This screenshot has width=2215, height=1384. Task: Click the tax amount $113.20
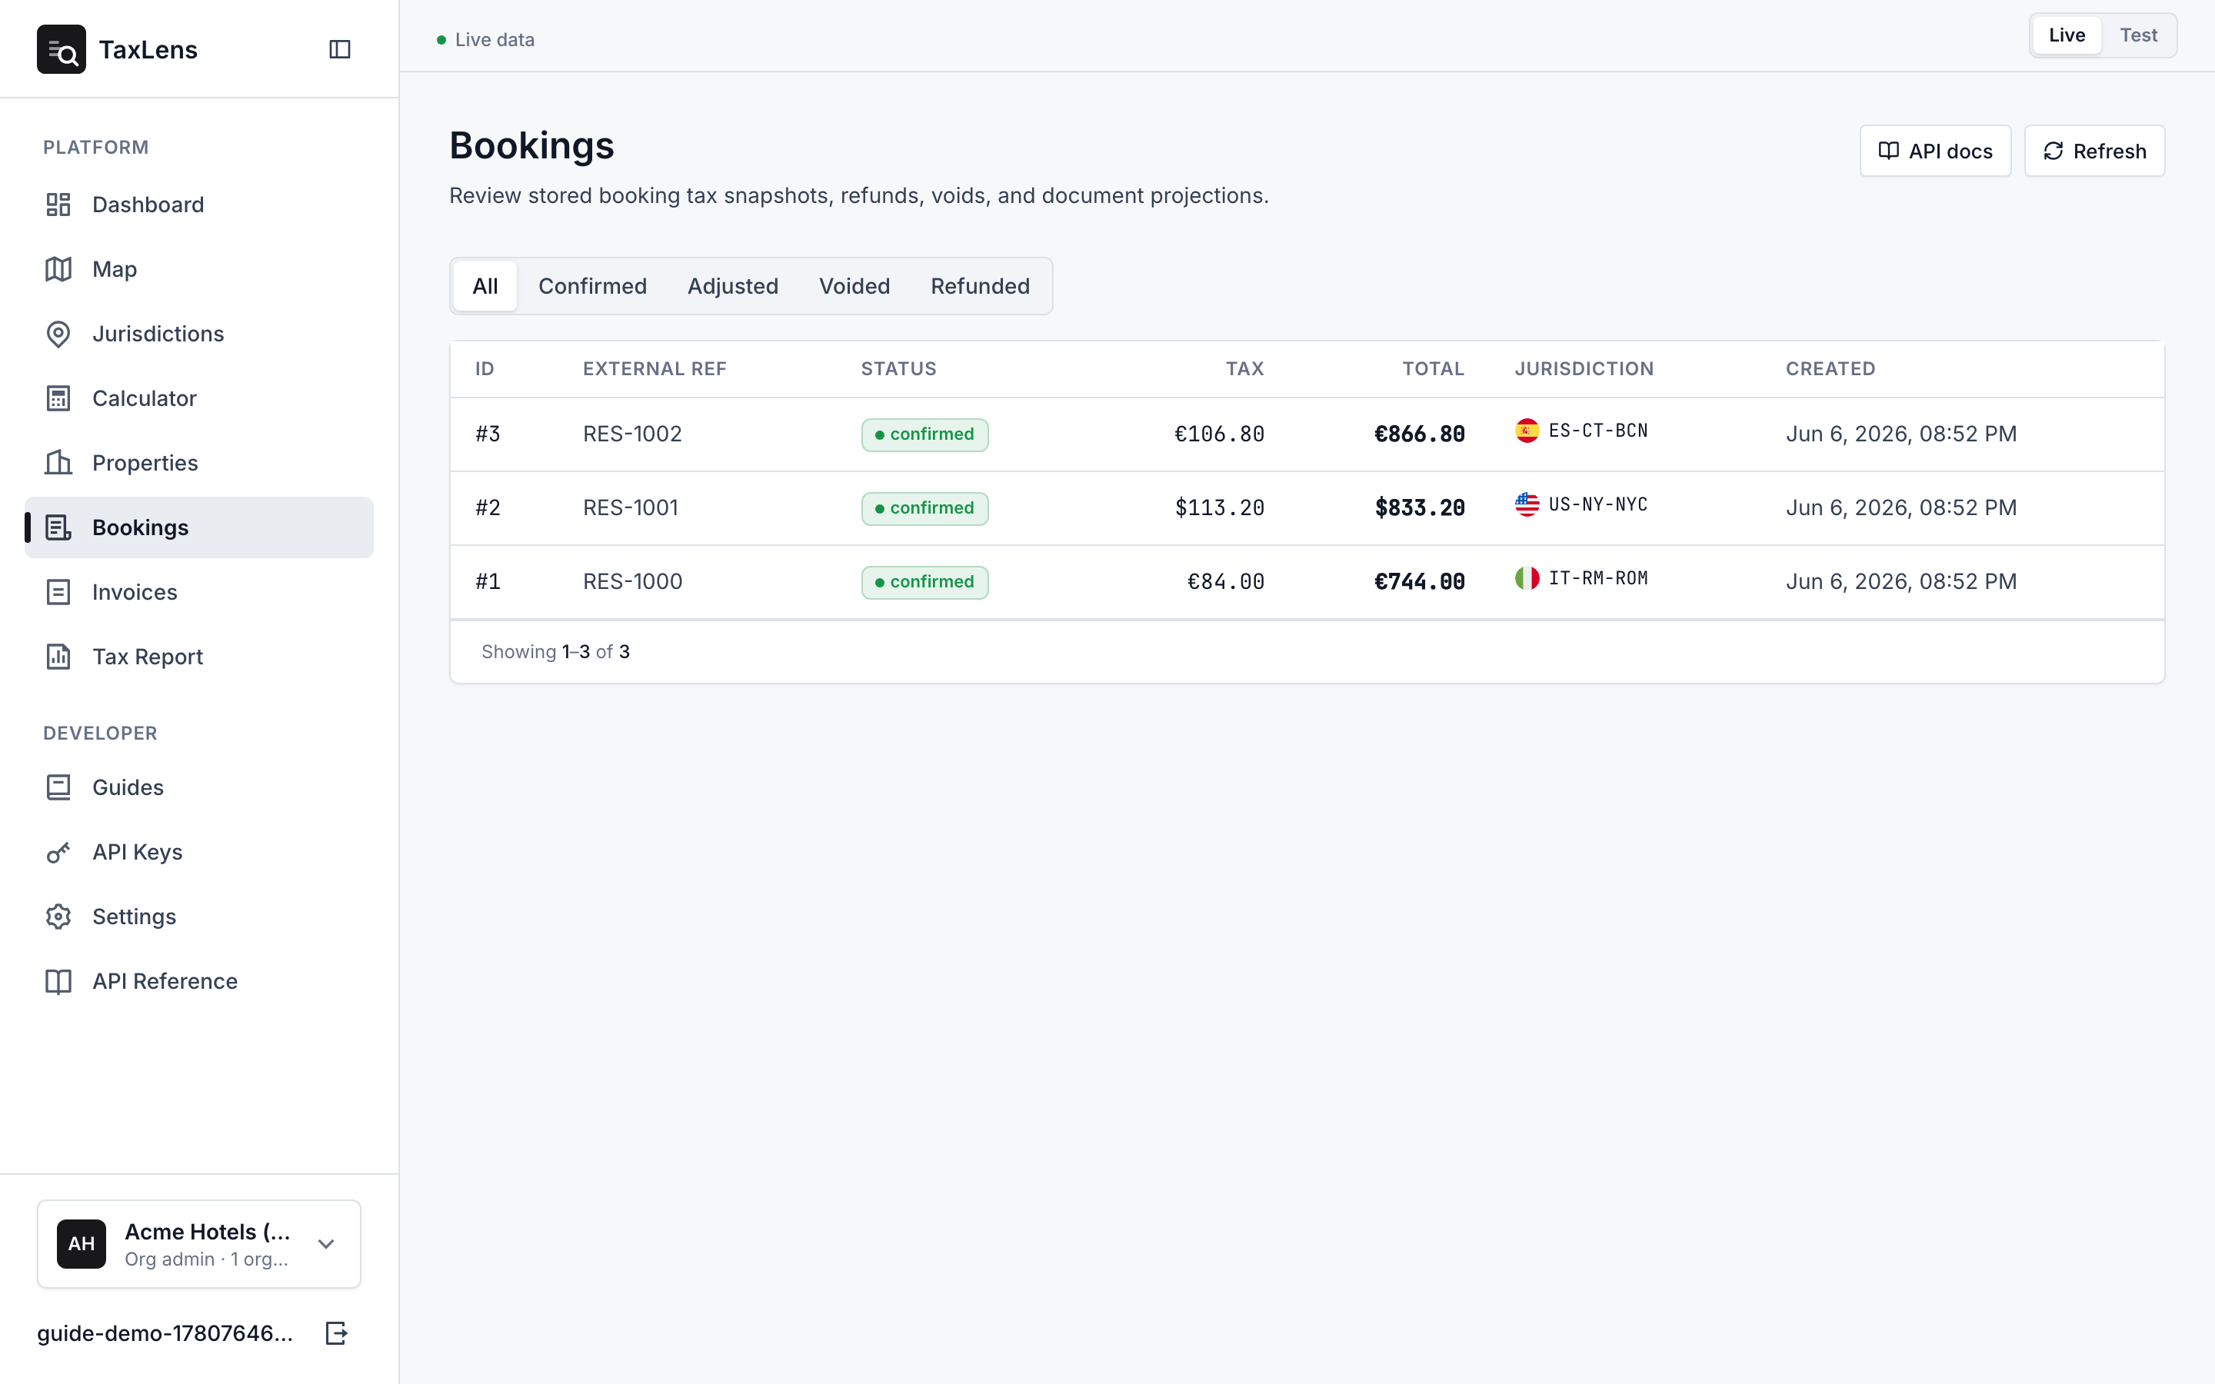[x=1219, y=508]
